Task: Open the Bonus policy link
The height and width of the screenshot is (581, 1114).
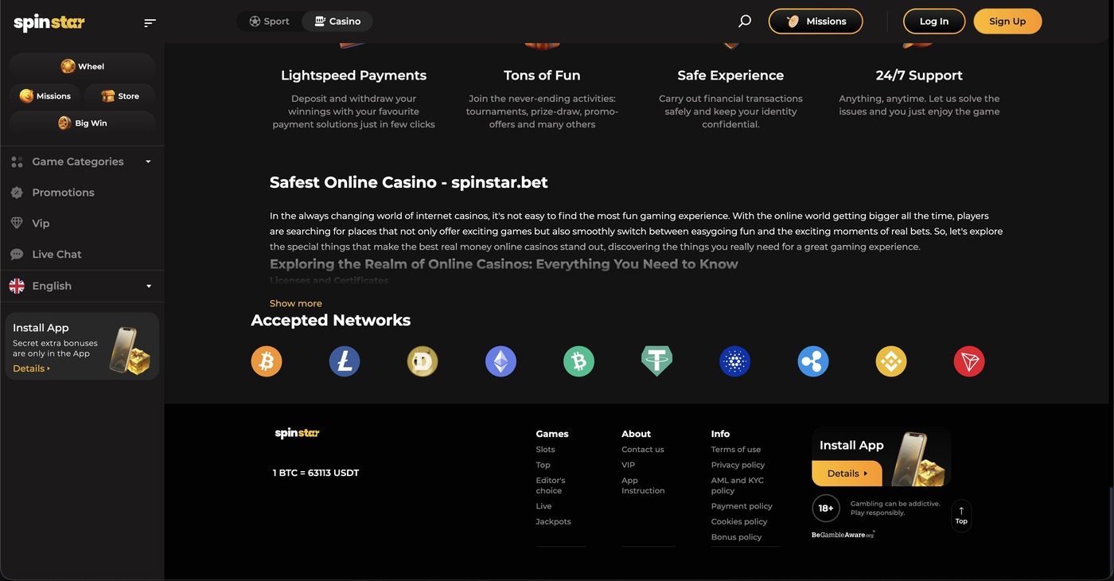Action: click(x=737, y=537)
